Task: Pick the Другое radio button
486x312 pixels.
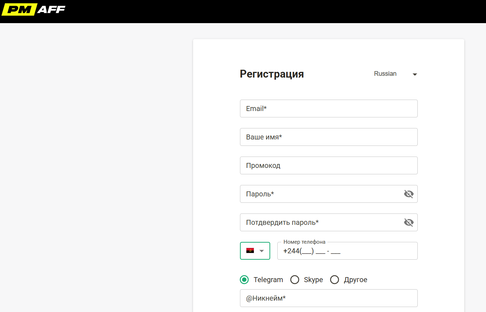Action: 335,280
